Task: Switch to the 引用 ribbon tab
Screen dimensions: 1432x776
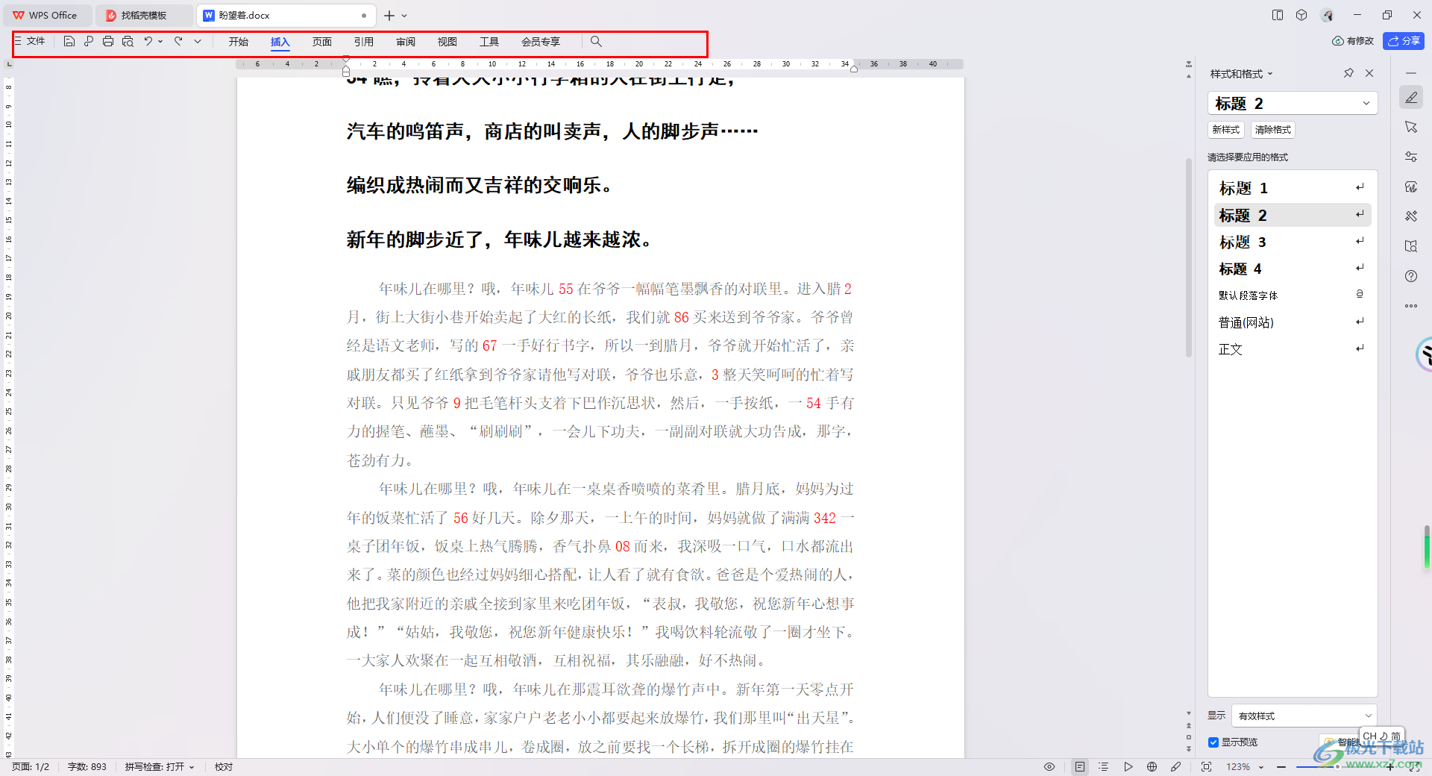Action: coord(364,42)
